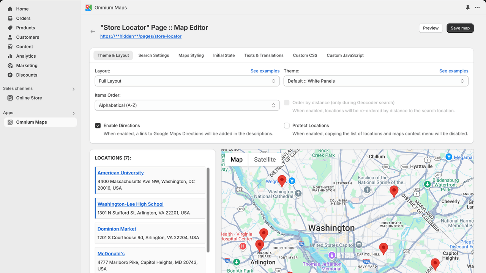
Task: Open the Texts & Translations tab
Action: pos(264,55)
